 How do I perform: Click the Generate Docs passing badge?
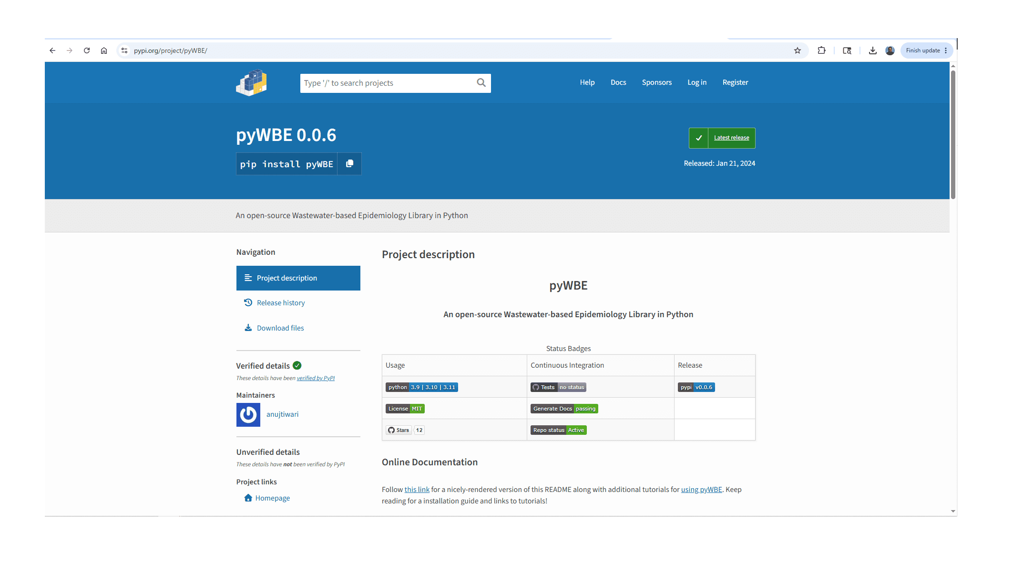[x=564, y=409]
